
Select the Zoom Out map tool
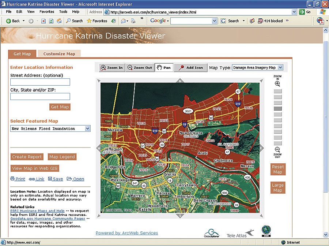pyautogui.click(x=140, y=68)
